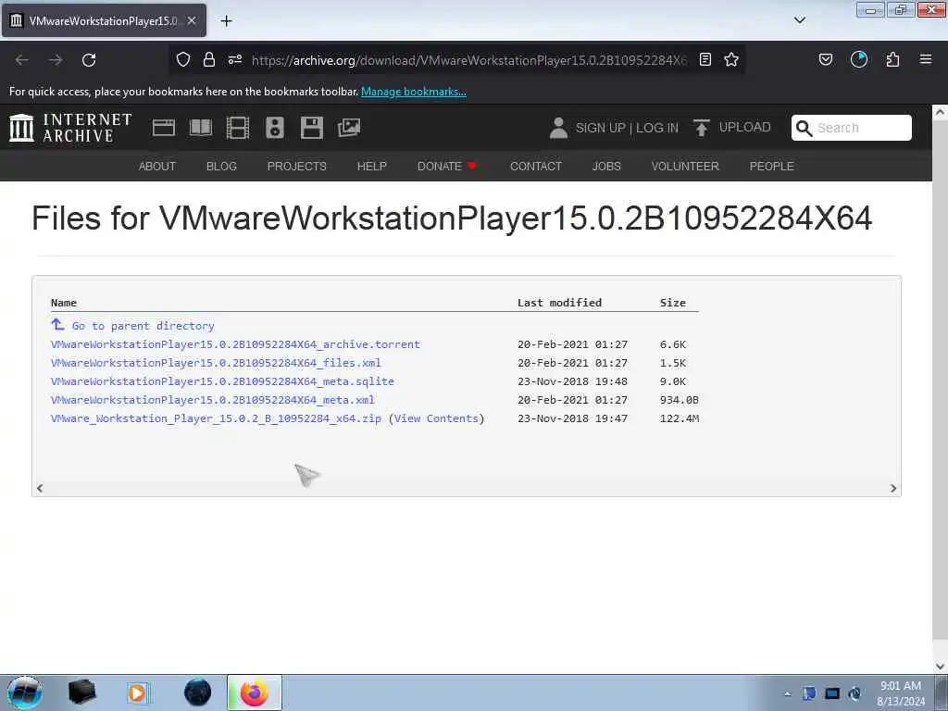Bookmark this page with the star

731,59
